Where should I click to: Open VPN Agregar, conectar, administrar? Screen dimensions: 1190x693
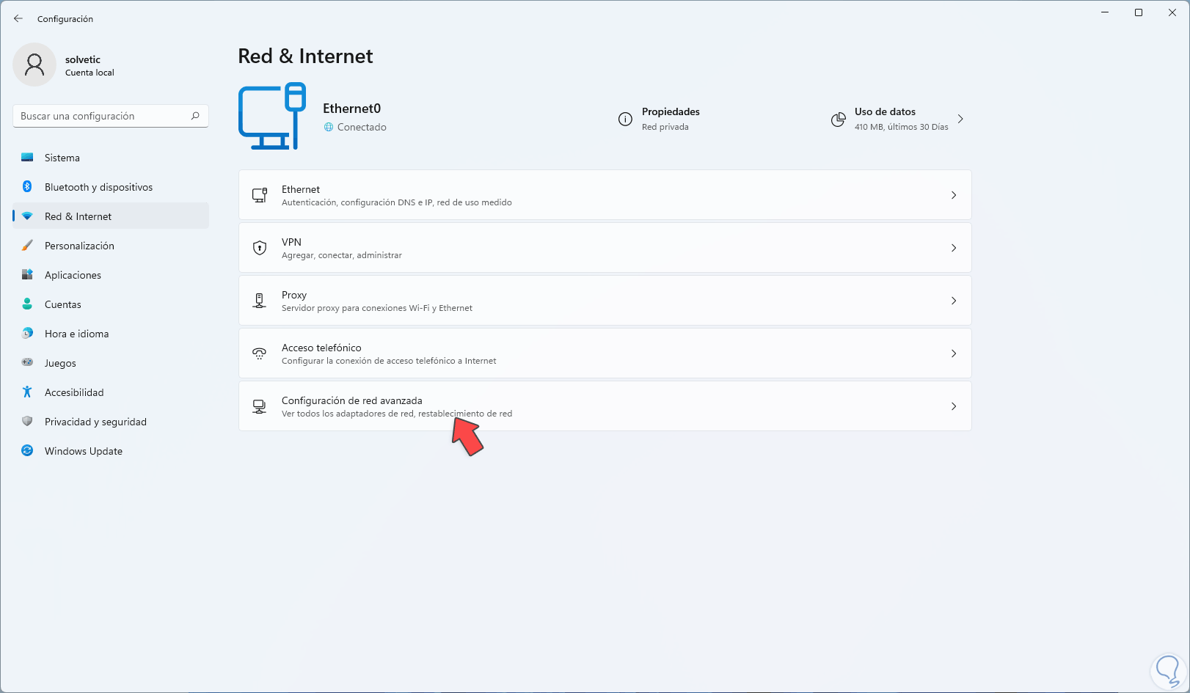tap(605, 248)
